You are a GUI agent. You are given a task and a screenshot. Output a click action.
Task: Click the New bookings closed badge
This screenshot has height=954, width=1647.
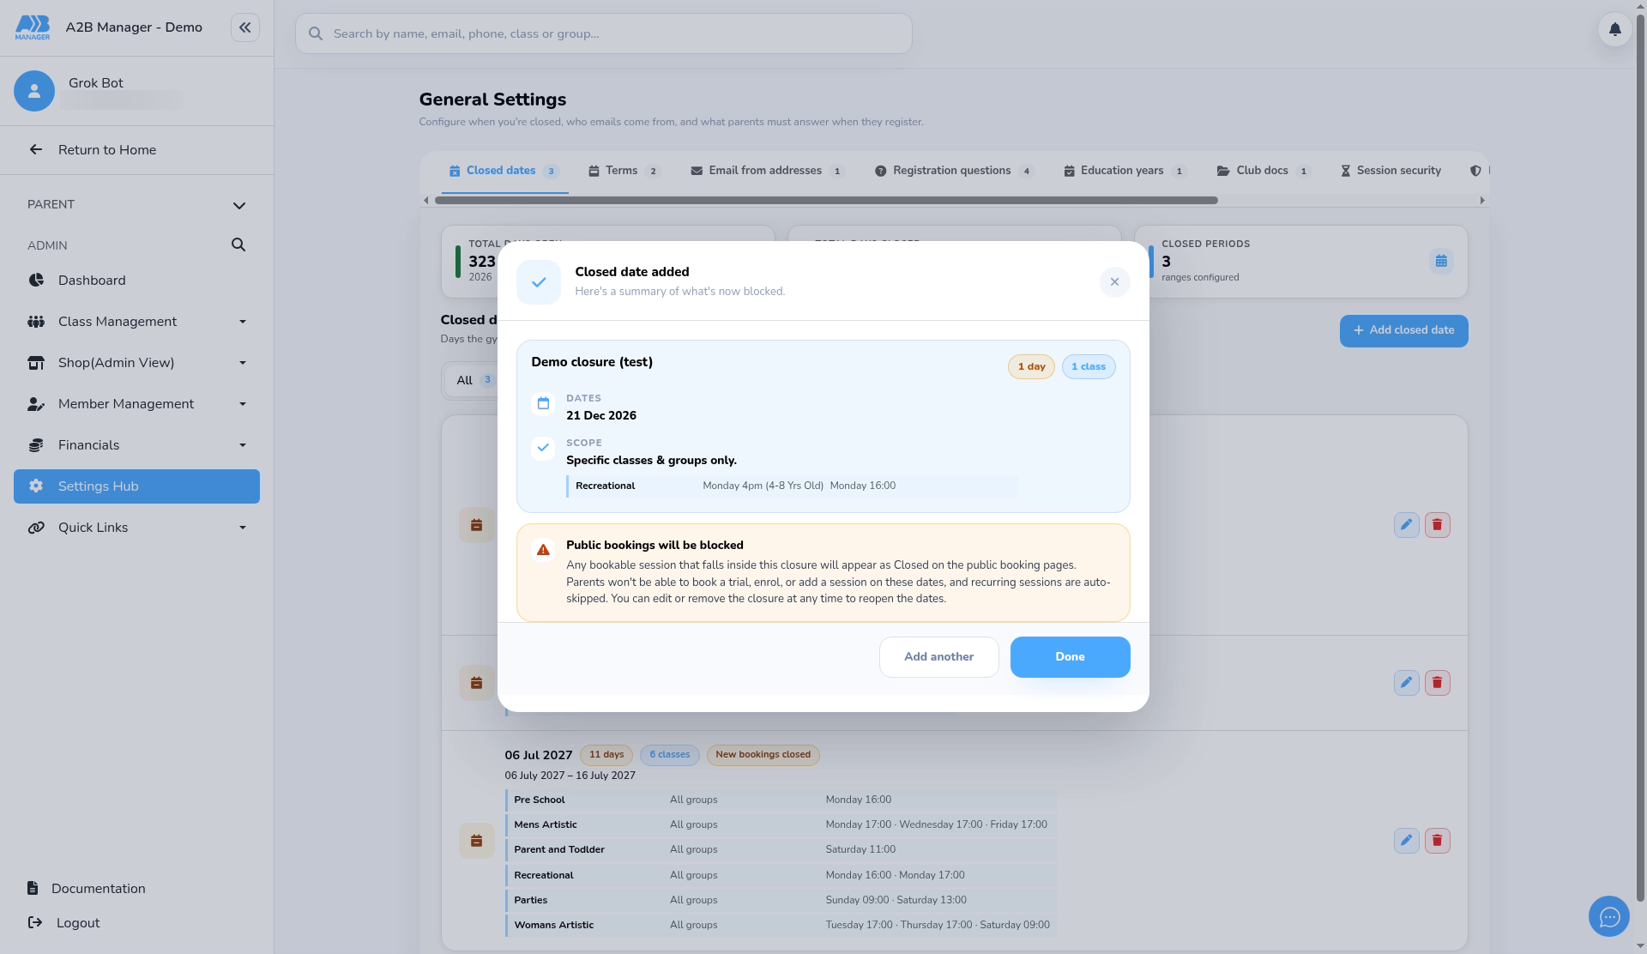[x=763, y=755]
